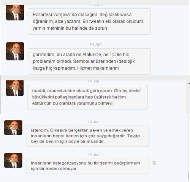Image resolution: width=190 pixels, height=182 pixels.
Task: Click the 14 Jun timestamp above "isterdim" message
Action: pos(93,122)
